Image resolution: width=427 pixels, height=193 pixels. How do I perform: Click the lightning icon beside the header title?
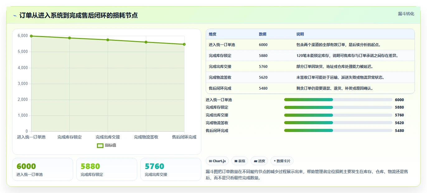point(15,16)
